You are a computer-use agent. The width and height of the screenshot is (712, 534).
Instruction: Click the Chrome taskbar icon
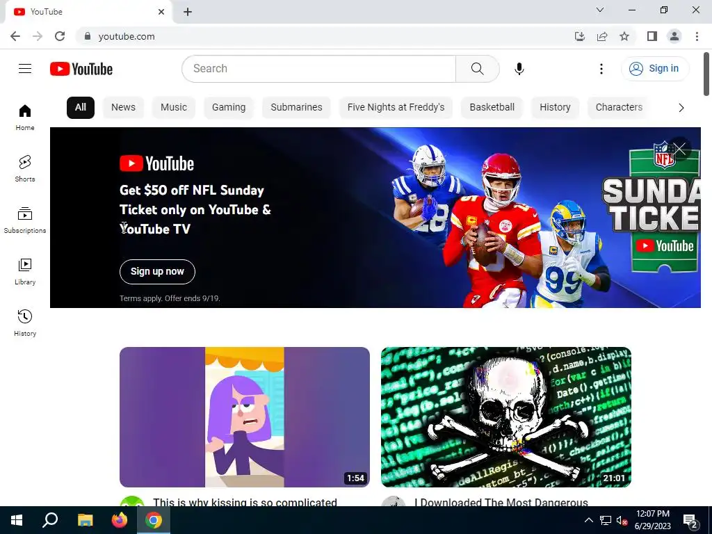click(x=154, y=520)
